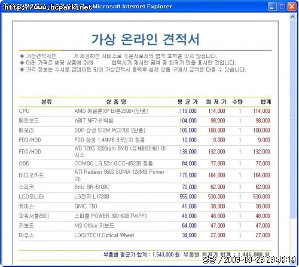Click the 파워서플라이 category cell
The image size is (299, 267).
tap(34, 216)
